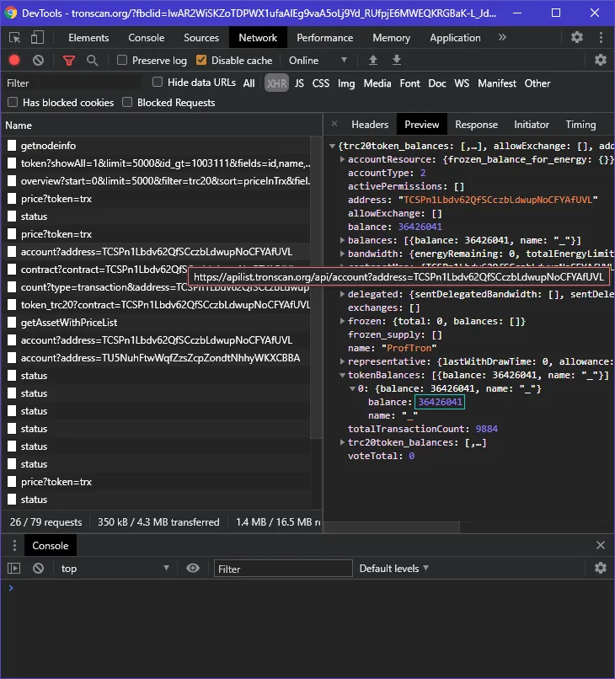Screen dimensions: 615x679
Task: Open the Timing tab in details
Action: tap(580, 125)
